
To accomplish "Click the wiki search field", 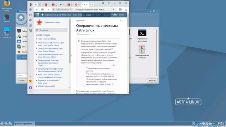I will (96, 15).
